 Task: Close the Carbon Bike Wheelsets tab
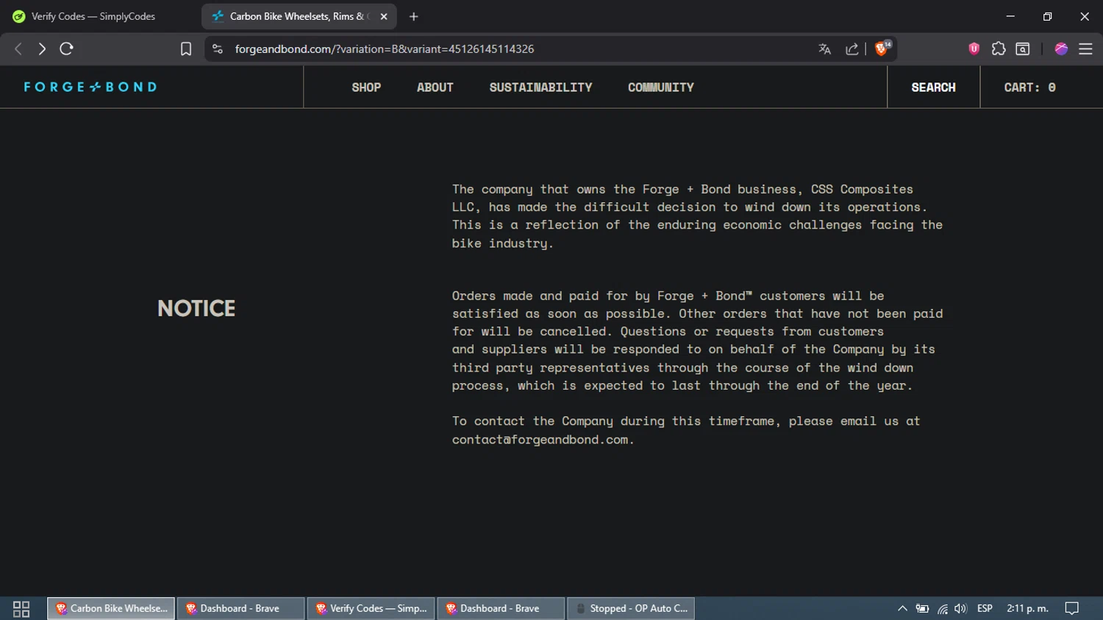pyautogui.click(x=384, y=16)
